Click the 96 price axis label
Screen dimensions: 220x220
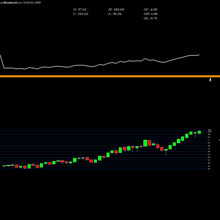[209, 134]
